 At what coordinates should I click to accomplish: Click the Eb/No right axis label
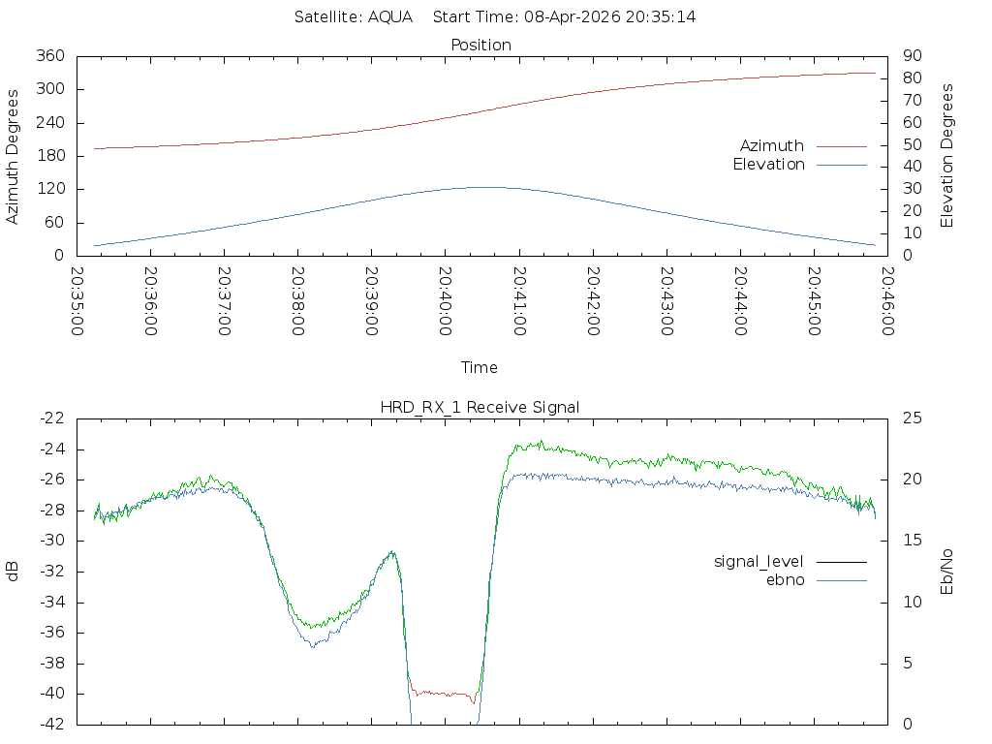pos(946,572)
